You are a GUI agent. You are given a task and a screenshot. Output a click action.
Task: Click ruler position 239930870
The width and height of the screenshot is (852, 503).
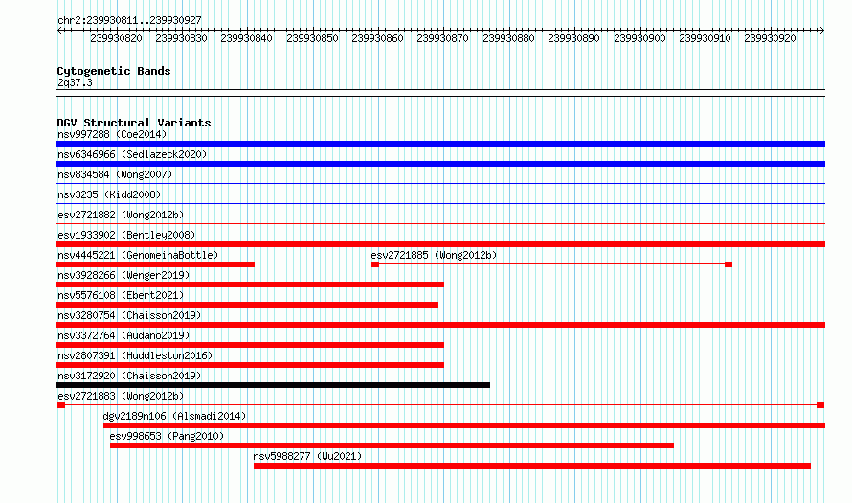[x=443, y=38]
